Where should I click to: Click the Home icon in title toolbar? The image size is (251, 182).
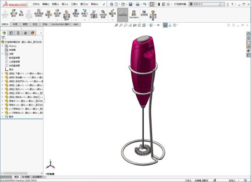[x=112, y=4]
